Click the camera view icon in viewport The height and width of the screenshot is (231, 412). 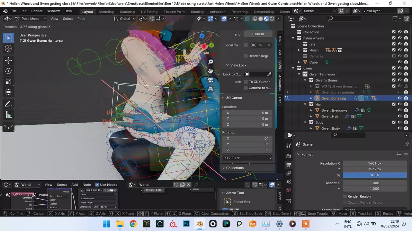point(210,80)
